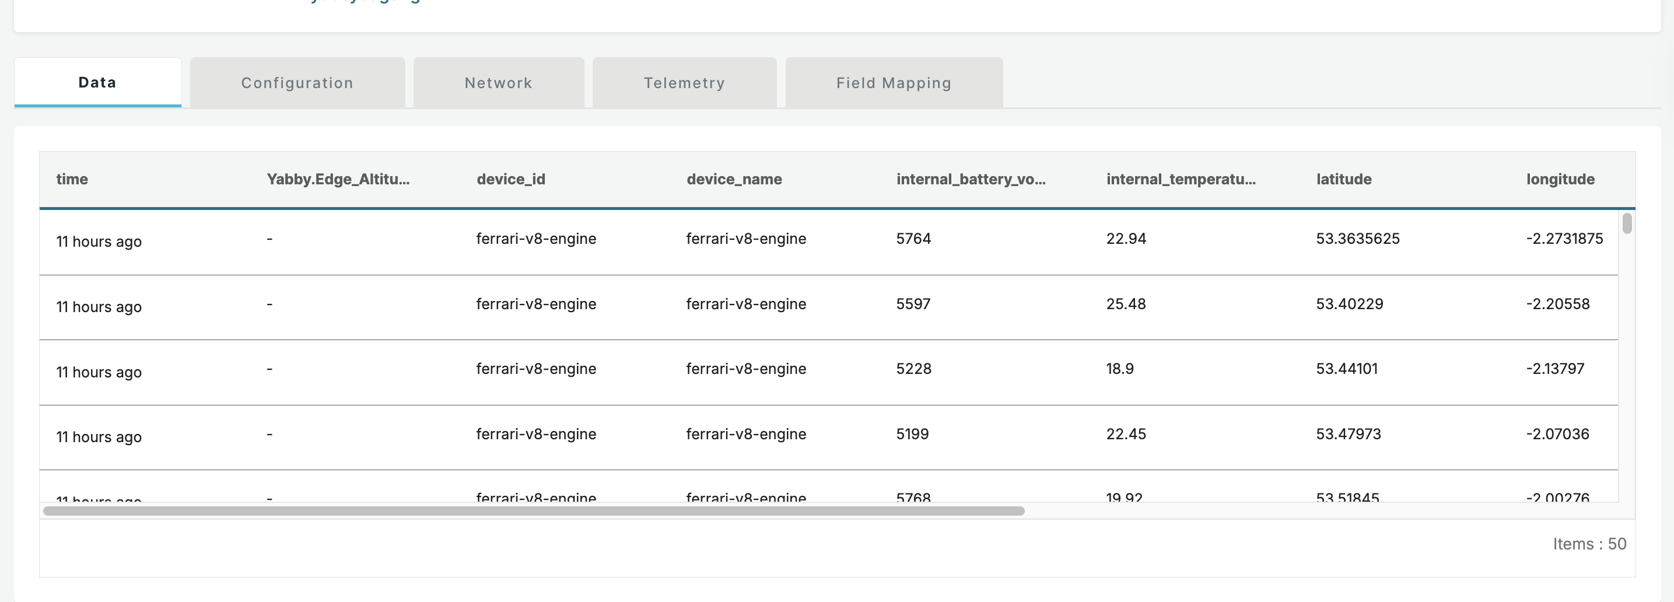Click temperature value 18.9
Viewport: 1674px width, 602px height.
pyautogui.click(x=1119, y=369)
